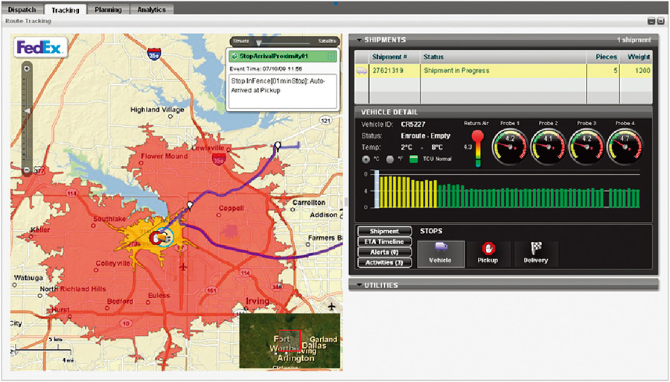The image size is (670, 382).
Task: Select the Vehicle stop icon
Action: tap(441, 252)
